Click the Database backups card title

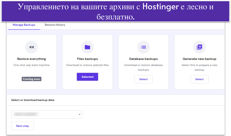pos(143,59)
